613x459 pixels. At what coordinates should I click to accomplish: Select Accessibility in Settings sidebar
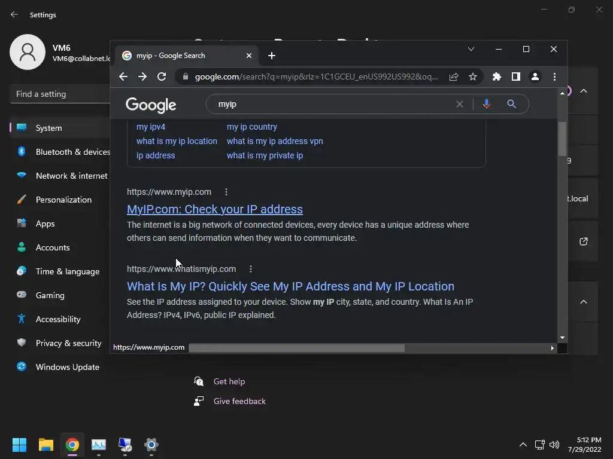60,319
